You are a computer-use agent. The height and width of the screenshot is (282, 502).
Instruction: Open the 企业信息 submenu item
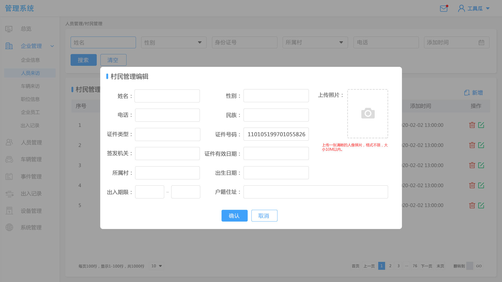click(30, 60)
